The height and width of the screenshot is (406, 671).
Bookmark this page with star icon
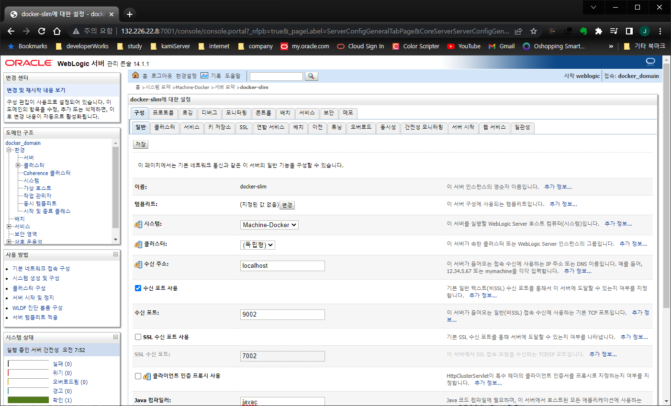click(534, 31)
